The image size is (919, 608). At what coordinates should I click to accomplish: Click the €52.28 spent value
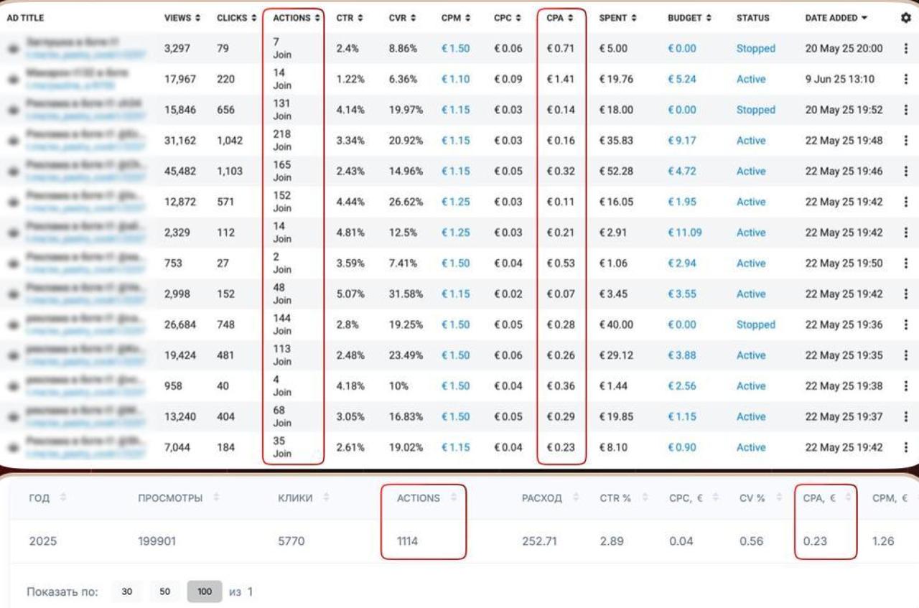coord(616,171)
